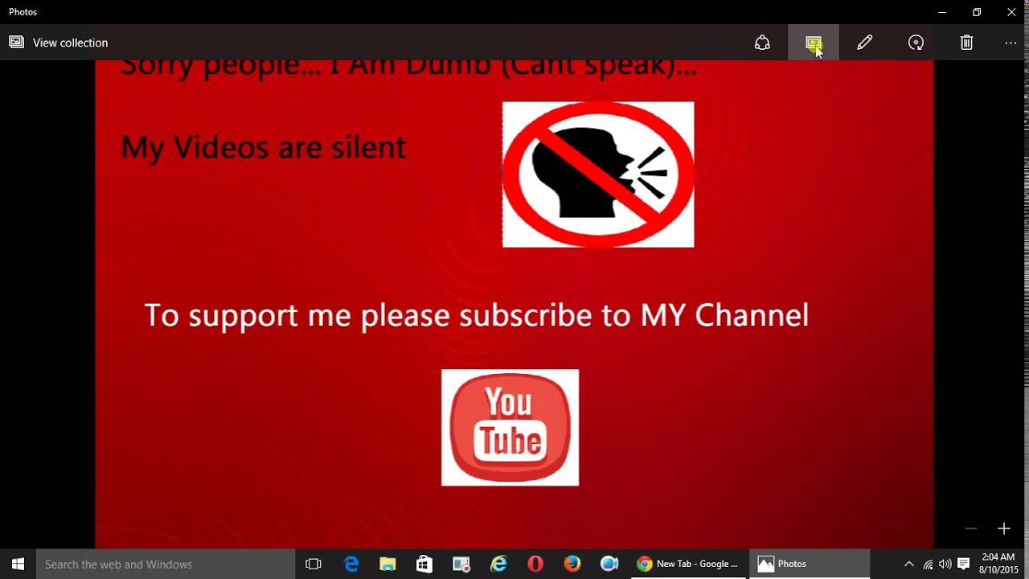The image size is (1029, 579).
Task: Open the video camera app in taskbar
Action: pos(609,564)
